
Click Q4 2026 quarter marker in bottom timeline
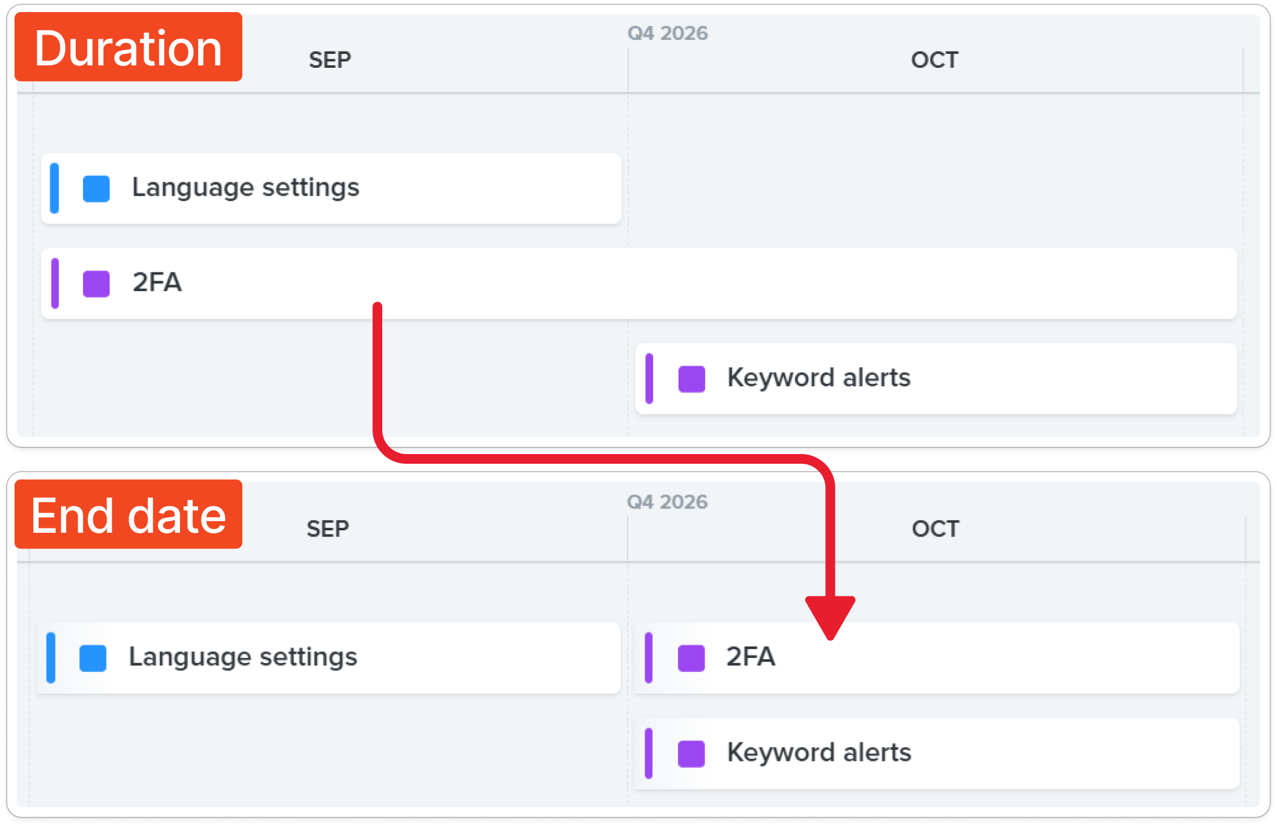[667, 501]
